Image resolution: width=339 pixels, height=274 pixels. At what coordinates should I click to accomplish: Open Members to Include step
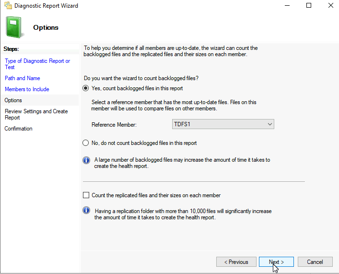27,89
